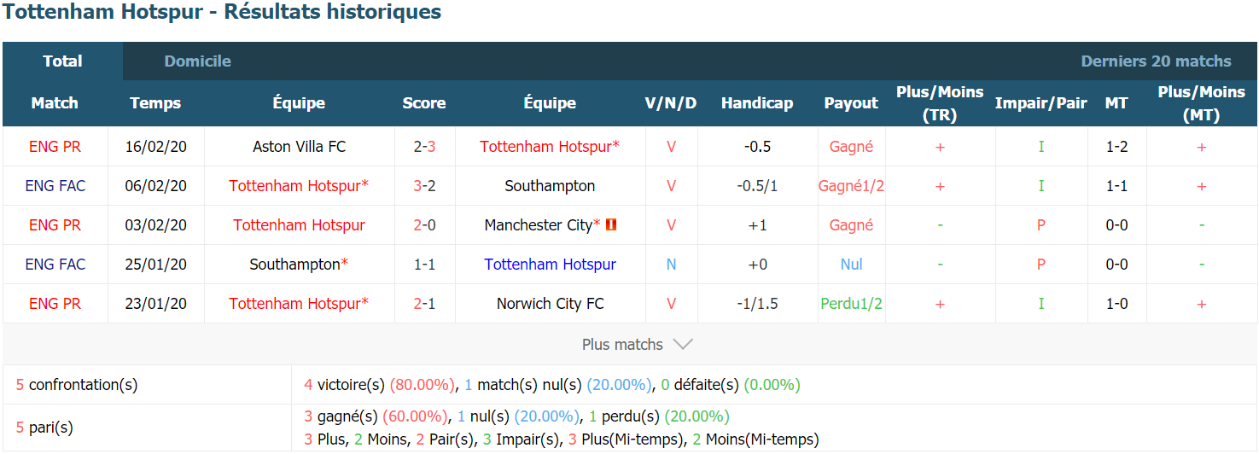This screenshot has width=1259, height=454.
Task: Open the 1-1 score for Southampton match
Action: (x=424, y=265)
